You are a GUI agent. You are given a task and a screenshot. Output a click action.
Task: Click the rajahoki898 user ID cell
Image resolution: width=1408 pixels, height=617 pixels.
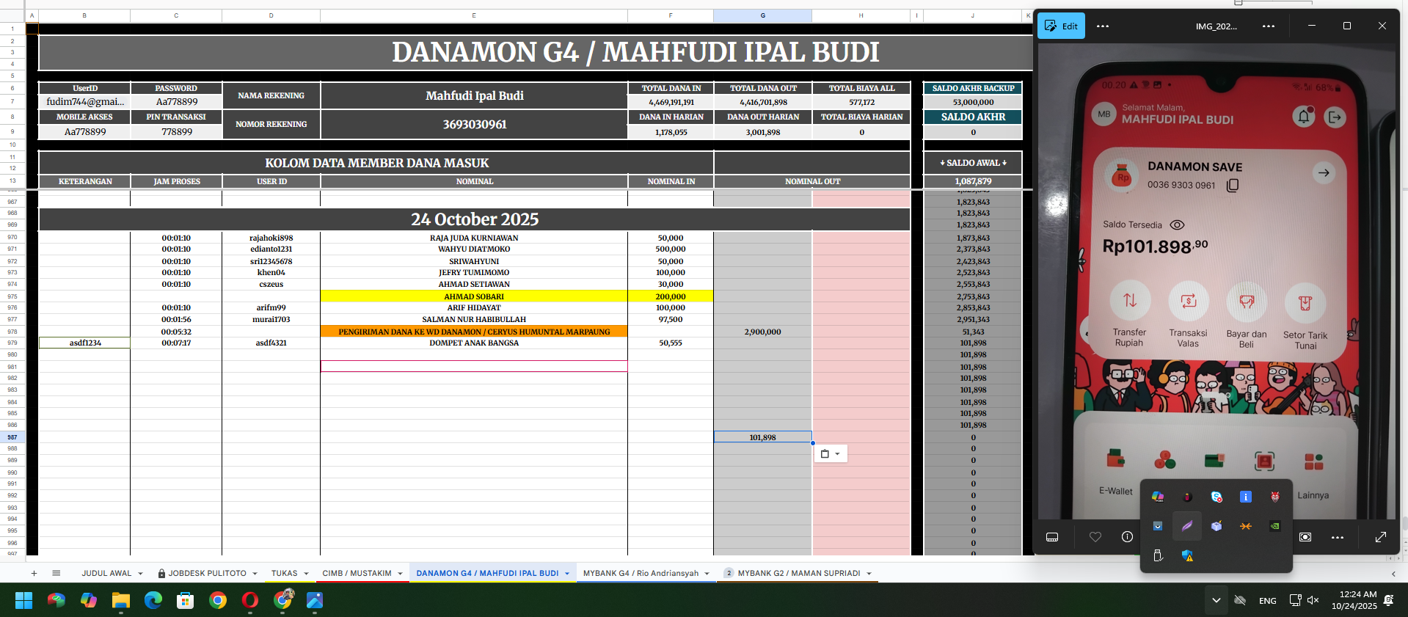271,238
